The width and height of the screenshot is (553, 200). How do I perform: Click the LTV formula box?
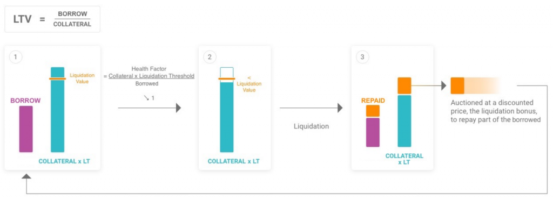tap(52, 19)
